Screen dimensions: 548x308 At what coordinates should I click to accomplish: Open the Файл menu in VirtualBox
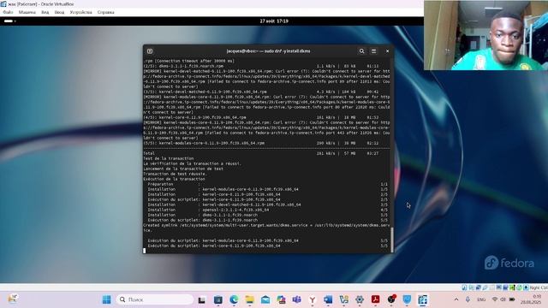coord(8,12)
